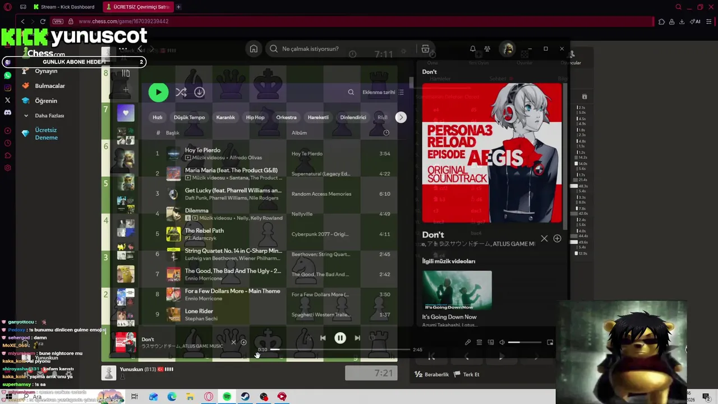
Task: Select Hip Hop filter chip
Action: (255, 117)
